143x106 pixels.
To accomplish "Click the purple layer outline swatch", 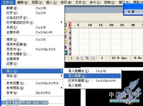I will pyautogui.click(x=65, y=47).
